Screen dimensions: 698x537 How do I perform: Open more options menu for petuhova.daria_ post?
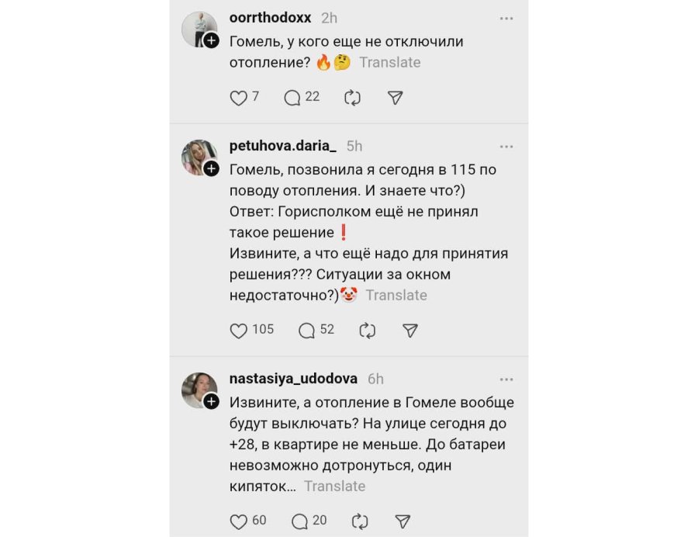pos(506,147)
